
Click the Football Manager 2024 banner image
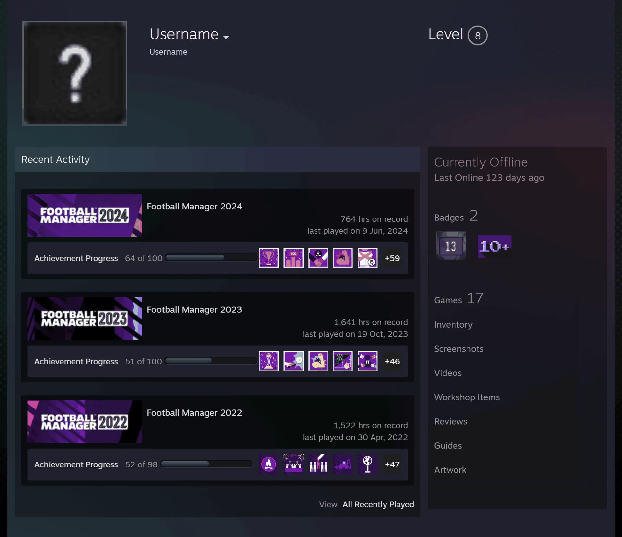click(85, 215)
